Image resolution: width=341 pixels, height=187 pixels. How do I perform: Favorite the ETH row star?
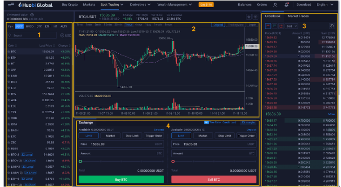pyautogui.click(x=9, y=58)
